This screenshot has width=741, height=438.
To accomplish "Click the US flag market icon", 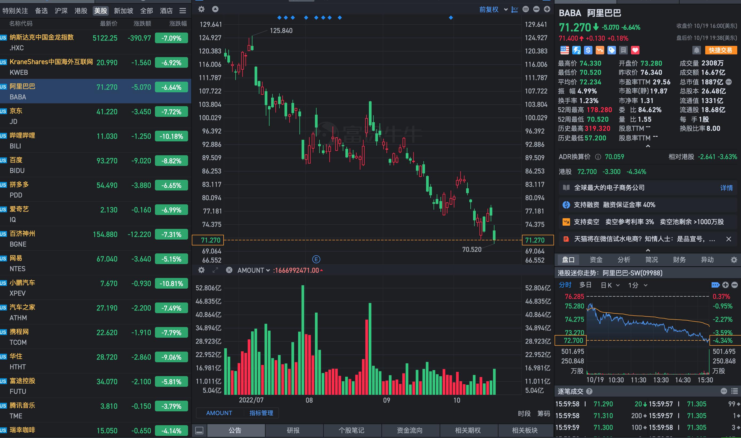I will [x=564, y=50].
